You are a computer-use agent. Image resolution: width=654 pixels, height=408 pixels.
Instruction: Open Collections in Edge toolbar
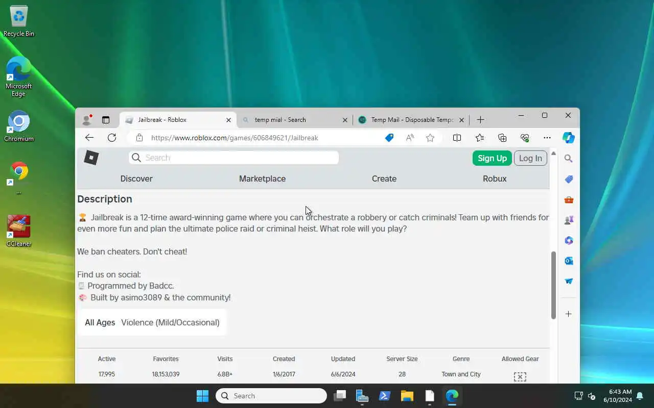[x=502, y=138]
